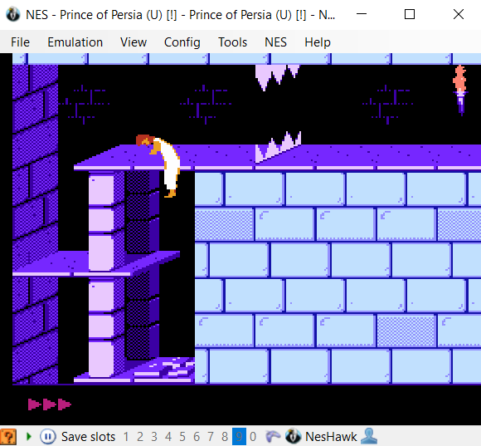This screenshot has width=481, height=446.
Task: Select save slot 5
Action: point(182,437)
